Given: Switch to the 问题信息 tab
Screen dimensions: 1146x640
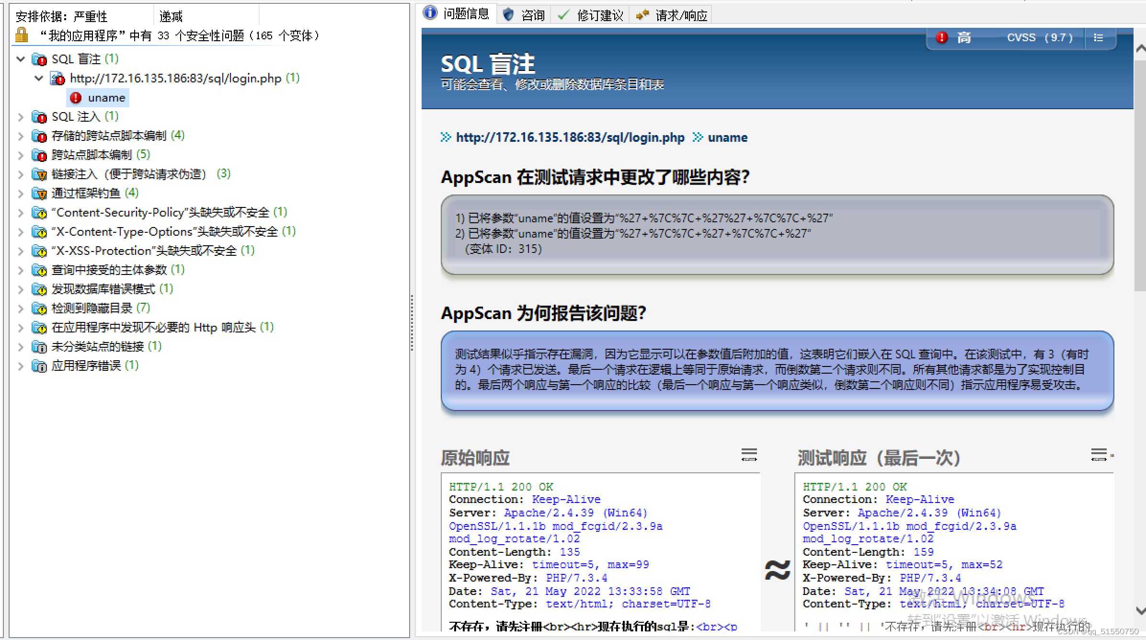Looking at the screenshot, I should coord(457,14).
